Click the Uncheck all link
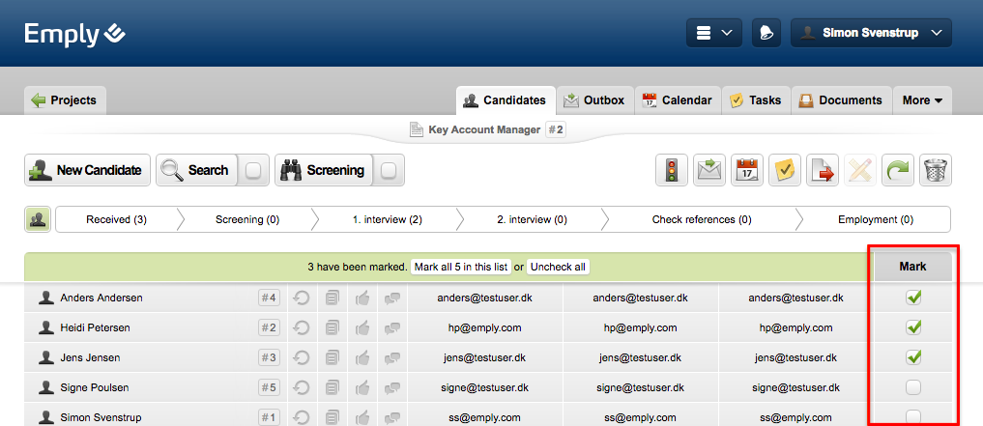 (x=558, y=267)
